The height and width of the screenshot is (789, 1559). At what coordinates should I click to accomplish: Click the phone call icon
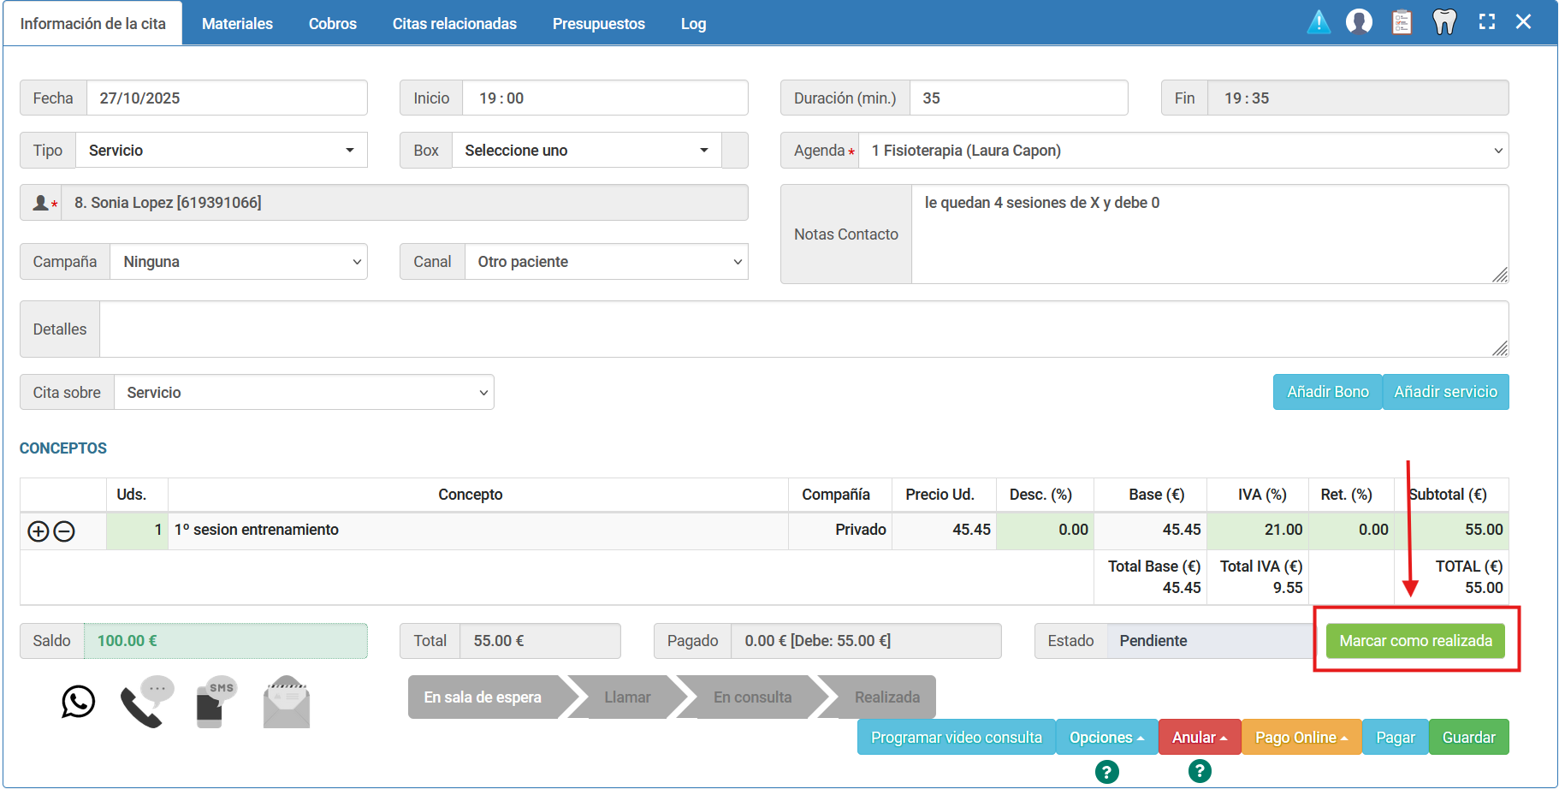(145, 702)
